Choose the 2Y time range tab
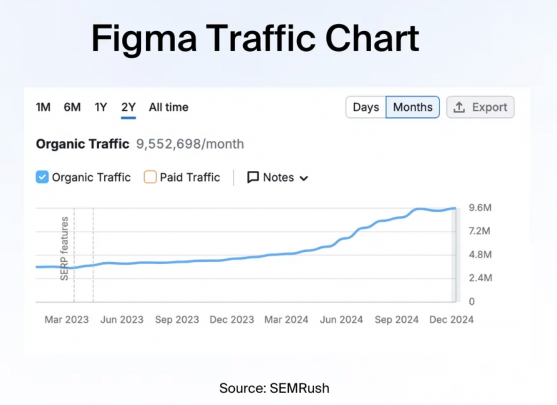 [128, 107]
